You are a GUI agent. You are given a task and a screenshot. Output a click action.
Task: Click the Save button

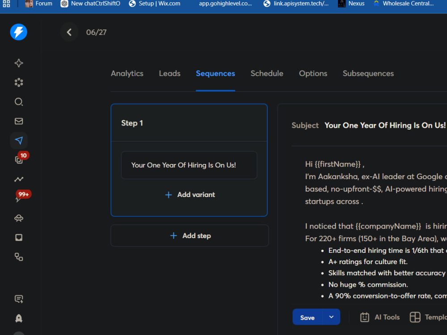pyautogui.click(x=308, y=317)
